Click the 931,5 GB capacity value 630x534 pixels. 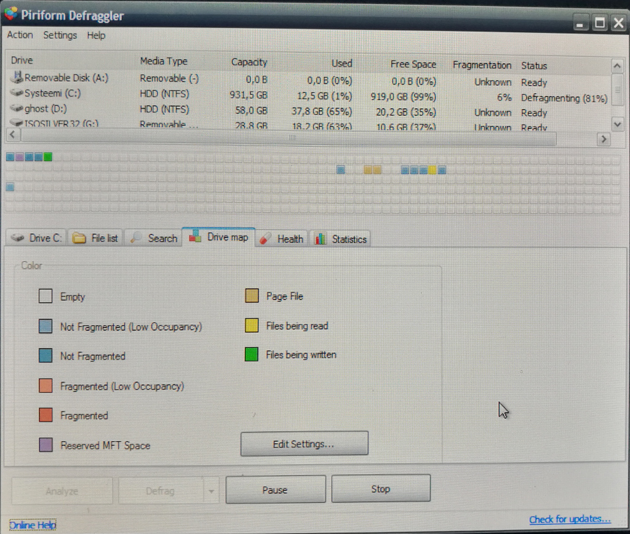(249, 95)
